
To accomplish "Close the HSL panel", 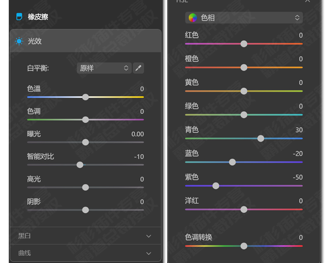I will [308, 1].
